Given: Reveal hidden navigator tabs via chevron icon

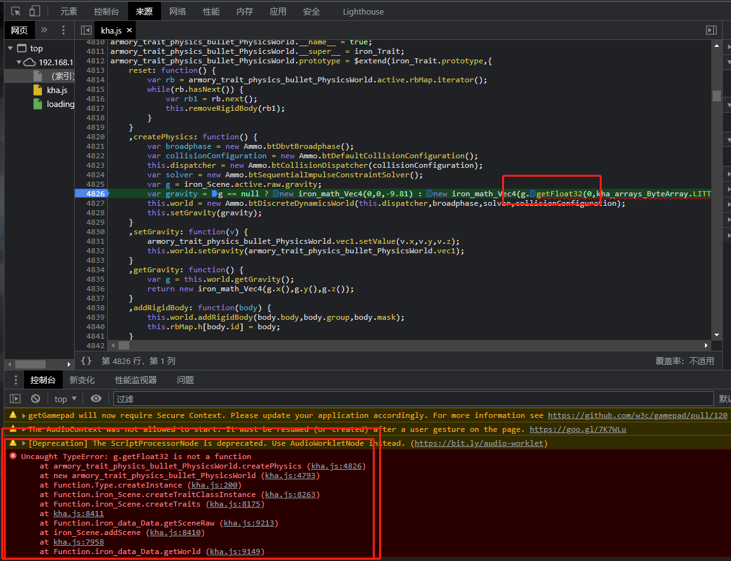Looking at the screenshot, I should [x=44, y=30].
